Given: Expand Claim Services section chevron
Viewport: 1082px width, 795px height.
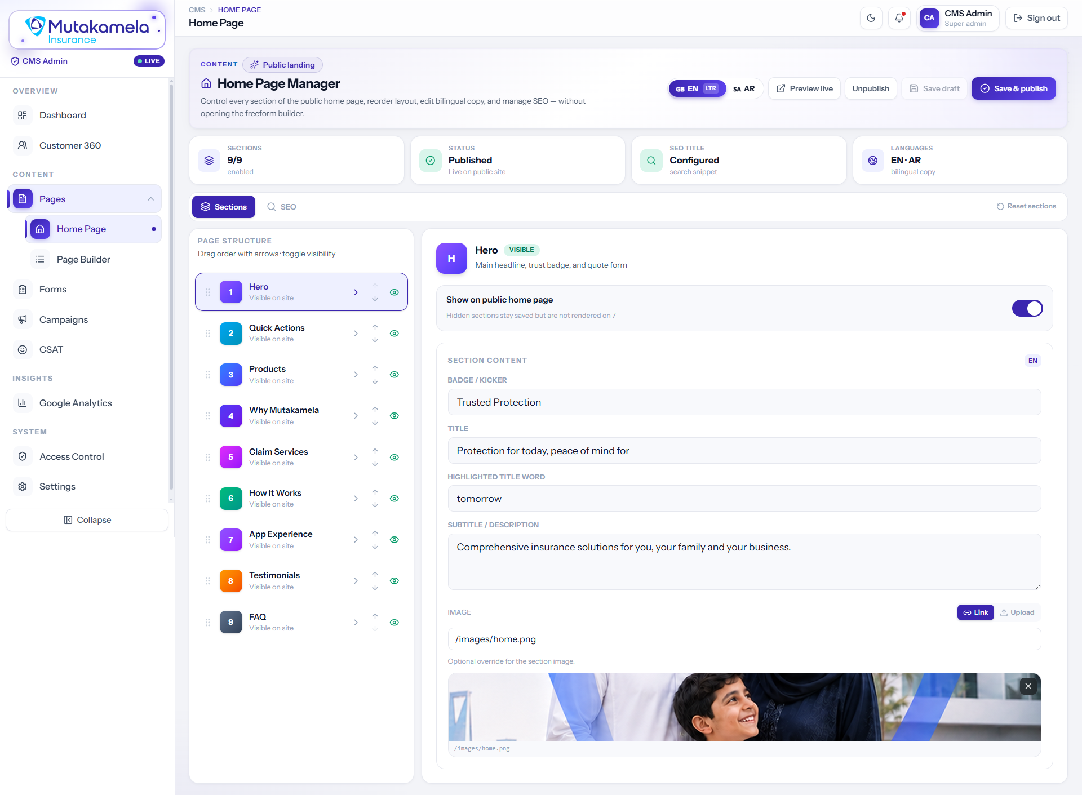Looking at the screenshot, I should 356,458.
